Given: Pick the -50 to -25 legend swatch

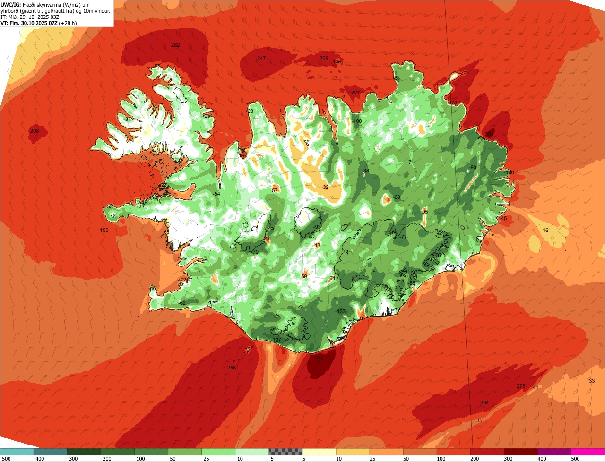Looking at the screenshot, I should click(185, 452).
